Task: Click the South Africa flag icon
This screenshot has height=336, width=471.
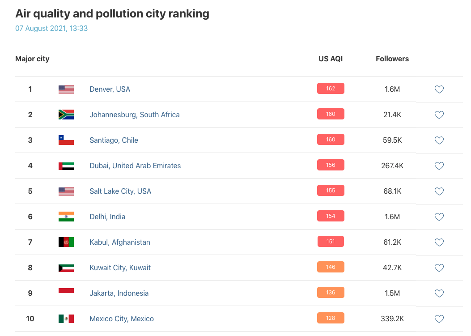Action: (66, 115)
